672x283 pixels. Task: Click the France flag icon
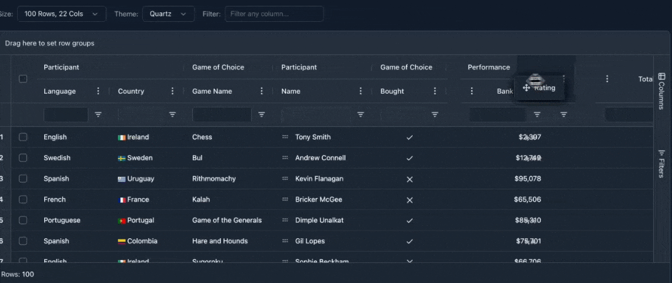tap(121, 200)
